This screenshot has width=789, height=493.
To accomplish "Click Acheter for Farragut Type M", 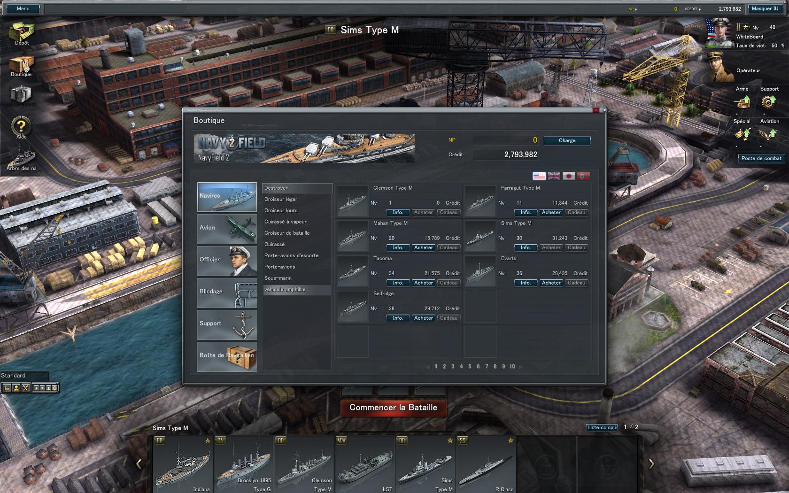I will click(551, 213).
